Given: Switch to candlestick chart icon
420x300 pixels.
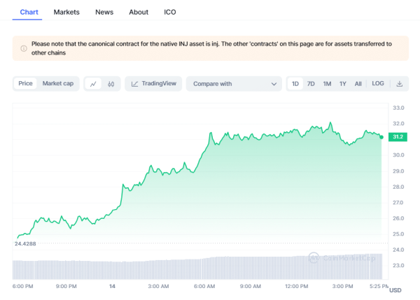Looking at the screenshot, I should pos(111,84).
